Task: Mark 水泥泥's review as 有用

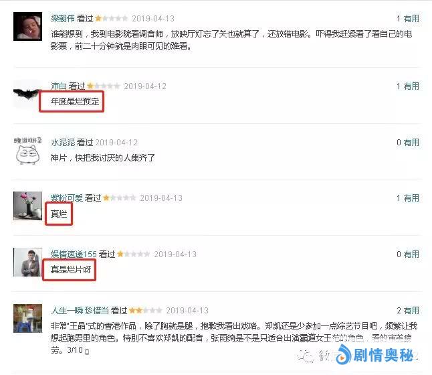Action: click(x=411, y=143)
